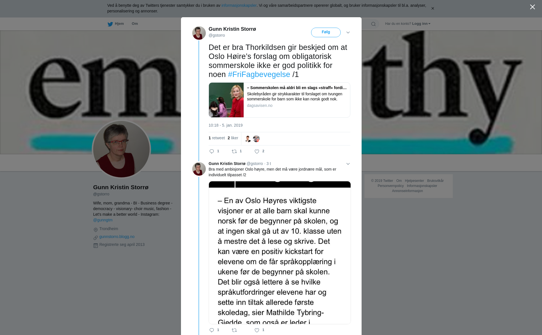Screen dimensions: 542x335
Task: Open the #FriFagbevegelse hashtag
Action: click(259, 74)
